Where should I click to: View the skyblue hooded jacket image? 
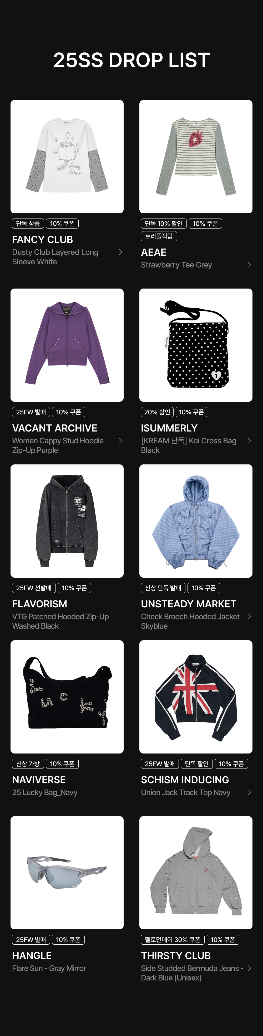[x=196, y=521]
